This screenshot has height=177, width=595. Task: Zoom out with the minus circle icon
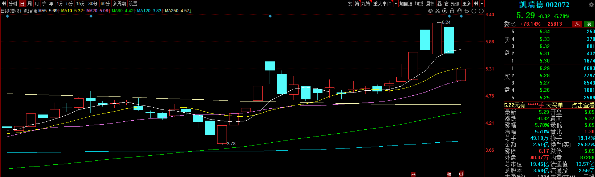coord(481,11)
